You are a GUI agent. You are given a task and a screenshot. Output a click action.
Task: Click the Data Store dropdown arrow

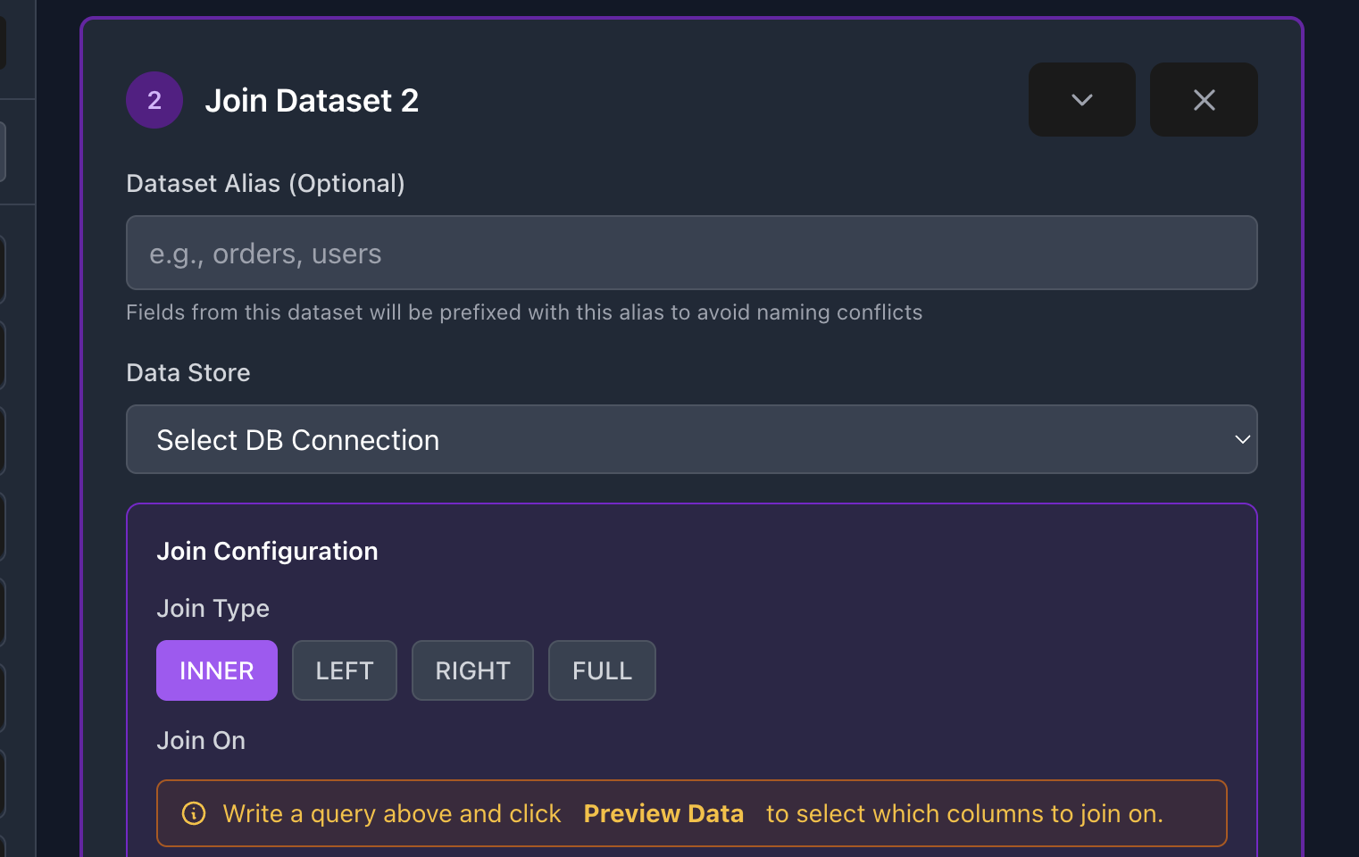pyautogui.click(x=1241, y=439)
